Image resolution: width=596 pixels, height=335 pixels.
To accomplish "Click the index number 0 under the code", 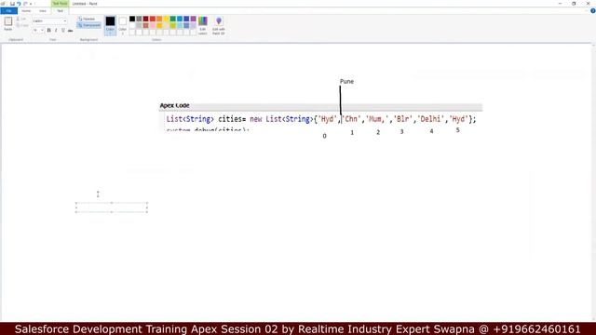I will pyautogui.click(x=324, y=136).
